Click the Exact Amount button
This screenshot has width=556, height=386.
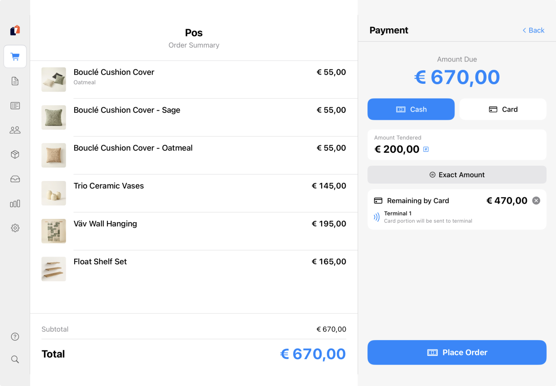[x=457, y=174]
